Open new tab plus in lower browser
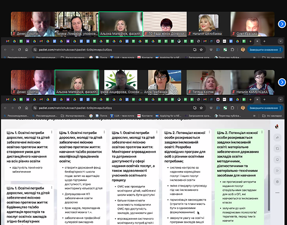287x225 pixels. 264,100
